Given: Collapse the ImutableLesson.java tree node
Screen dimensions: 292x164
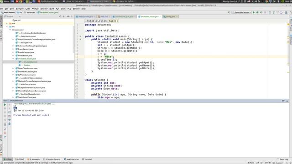Looking at the screenshot, I should coord(13,59).
